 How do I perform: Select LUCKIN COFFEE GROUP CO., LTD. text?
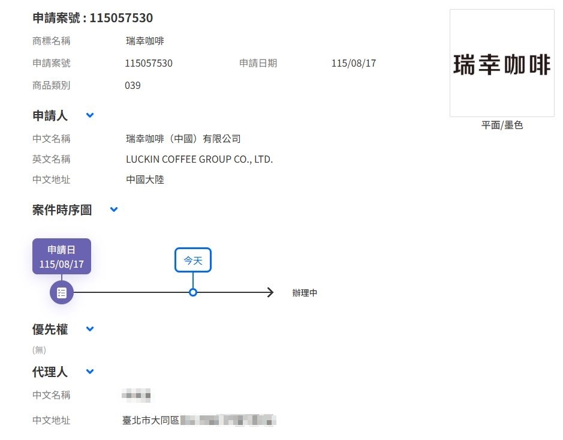pos(199,159)
